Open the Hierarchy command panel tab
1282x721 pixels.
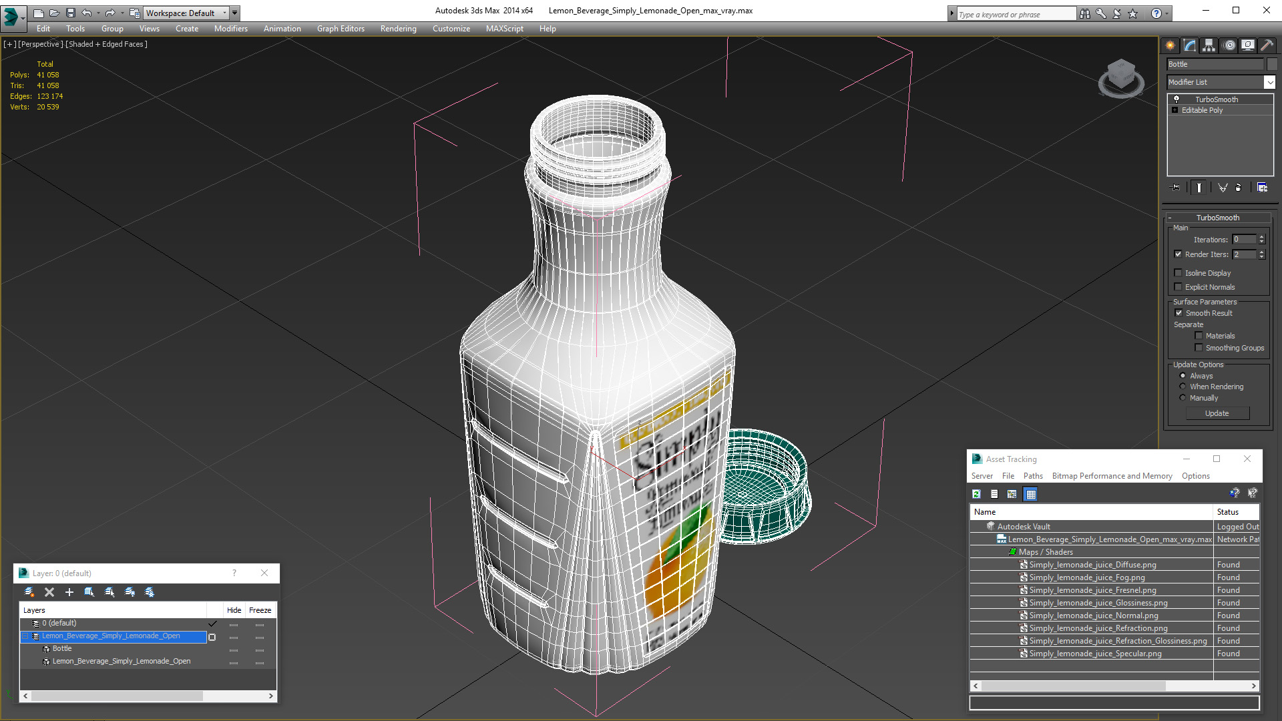[x=1209, y=45]
